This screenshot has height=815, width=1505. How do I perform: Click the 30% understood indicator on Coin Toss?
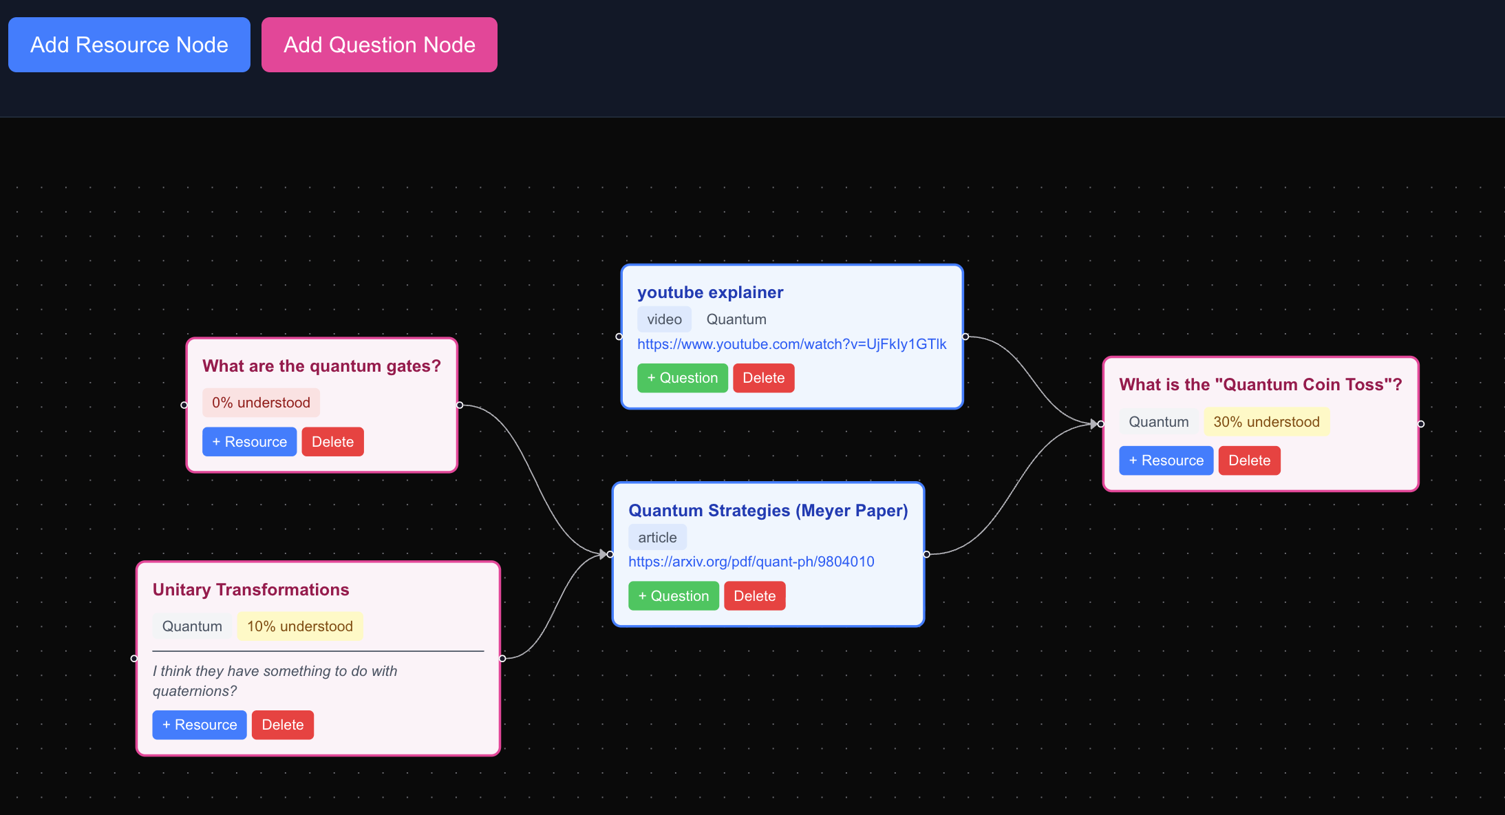click(1266, 421)
